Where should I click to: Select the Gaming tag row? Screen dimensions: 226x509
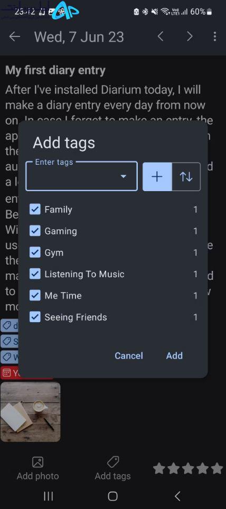(114, 231)
